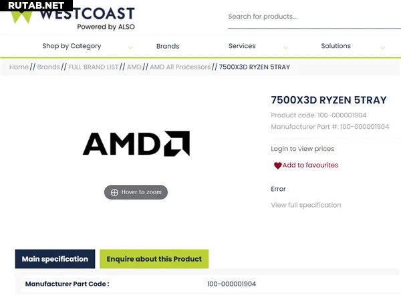Viewport: 401px width, 295px height.
Task: Click the Search for products field
Action: 307,17
